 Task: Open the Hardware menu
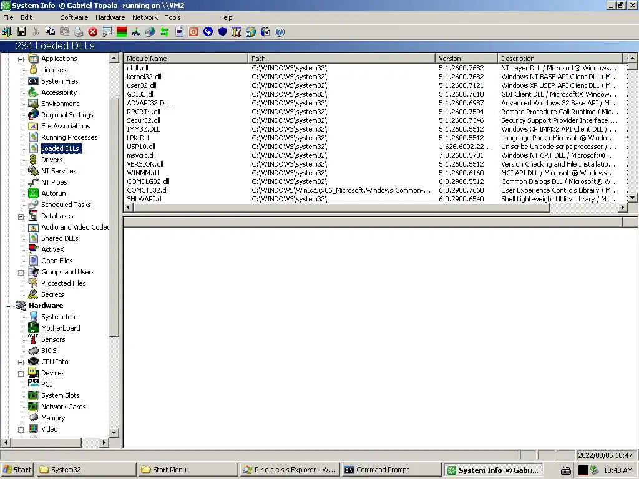tap(110, 17)
